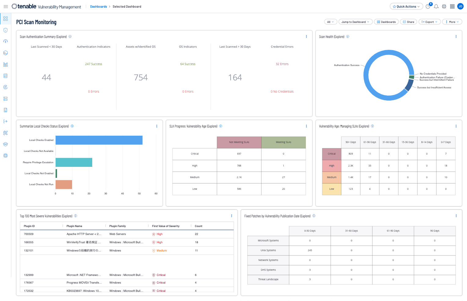Click the 247 Success authentication indicator
467x301 pixels.
click(93, 64)
